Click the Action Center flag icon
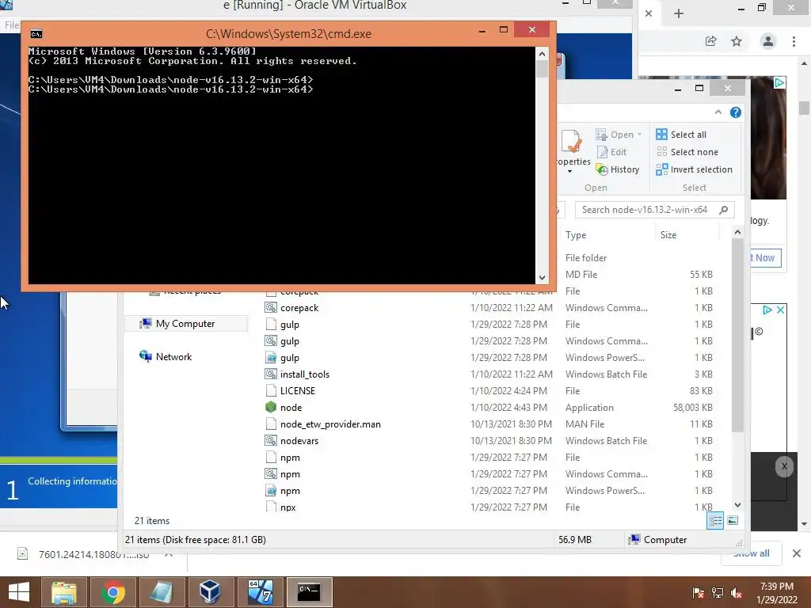This screenshot has height=608, width=811. (699, 593)
